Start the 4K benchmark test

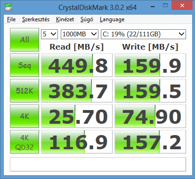point(24,116)
